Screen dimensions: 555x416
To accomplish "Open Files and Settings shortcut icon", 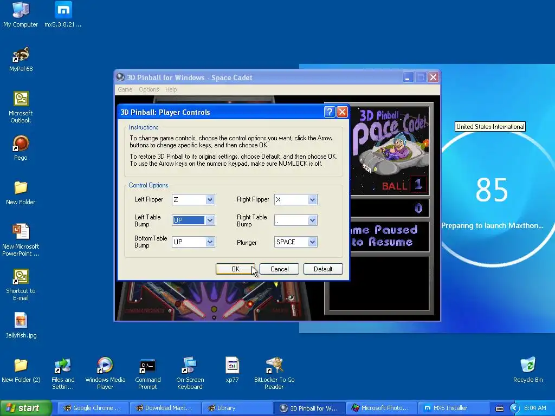I will [63, 374].
